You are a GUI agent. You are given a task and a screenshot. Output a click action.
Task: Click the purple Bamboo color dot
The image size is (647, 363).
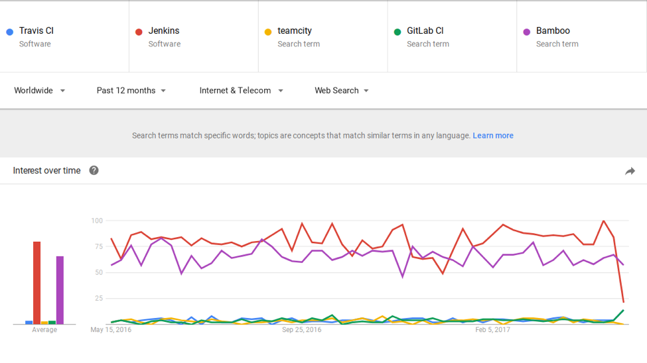527,31
